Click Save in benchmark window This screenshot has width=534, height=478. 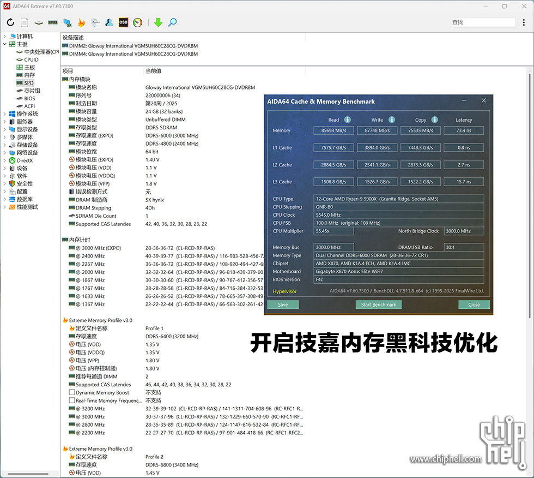283,304
